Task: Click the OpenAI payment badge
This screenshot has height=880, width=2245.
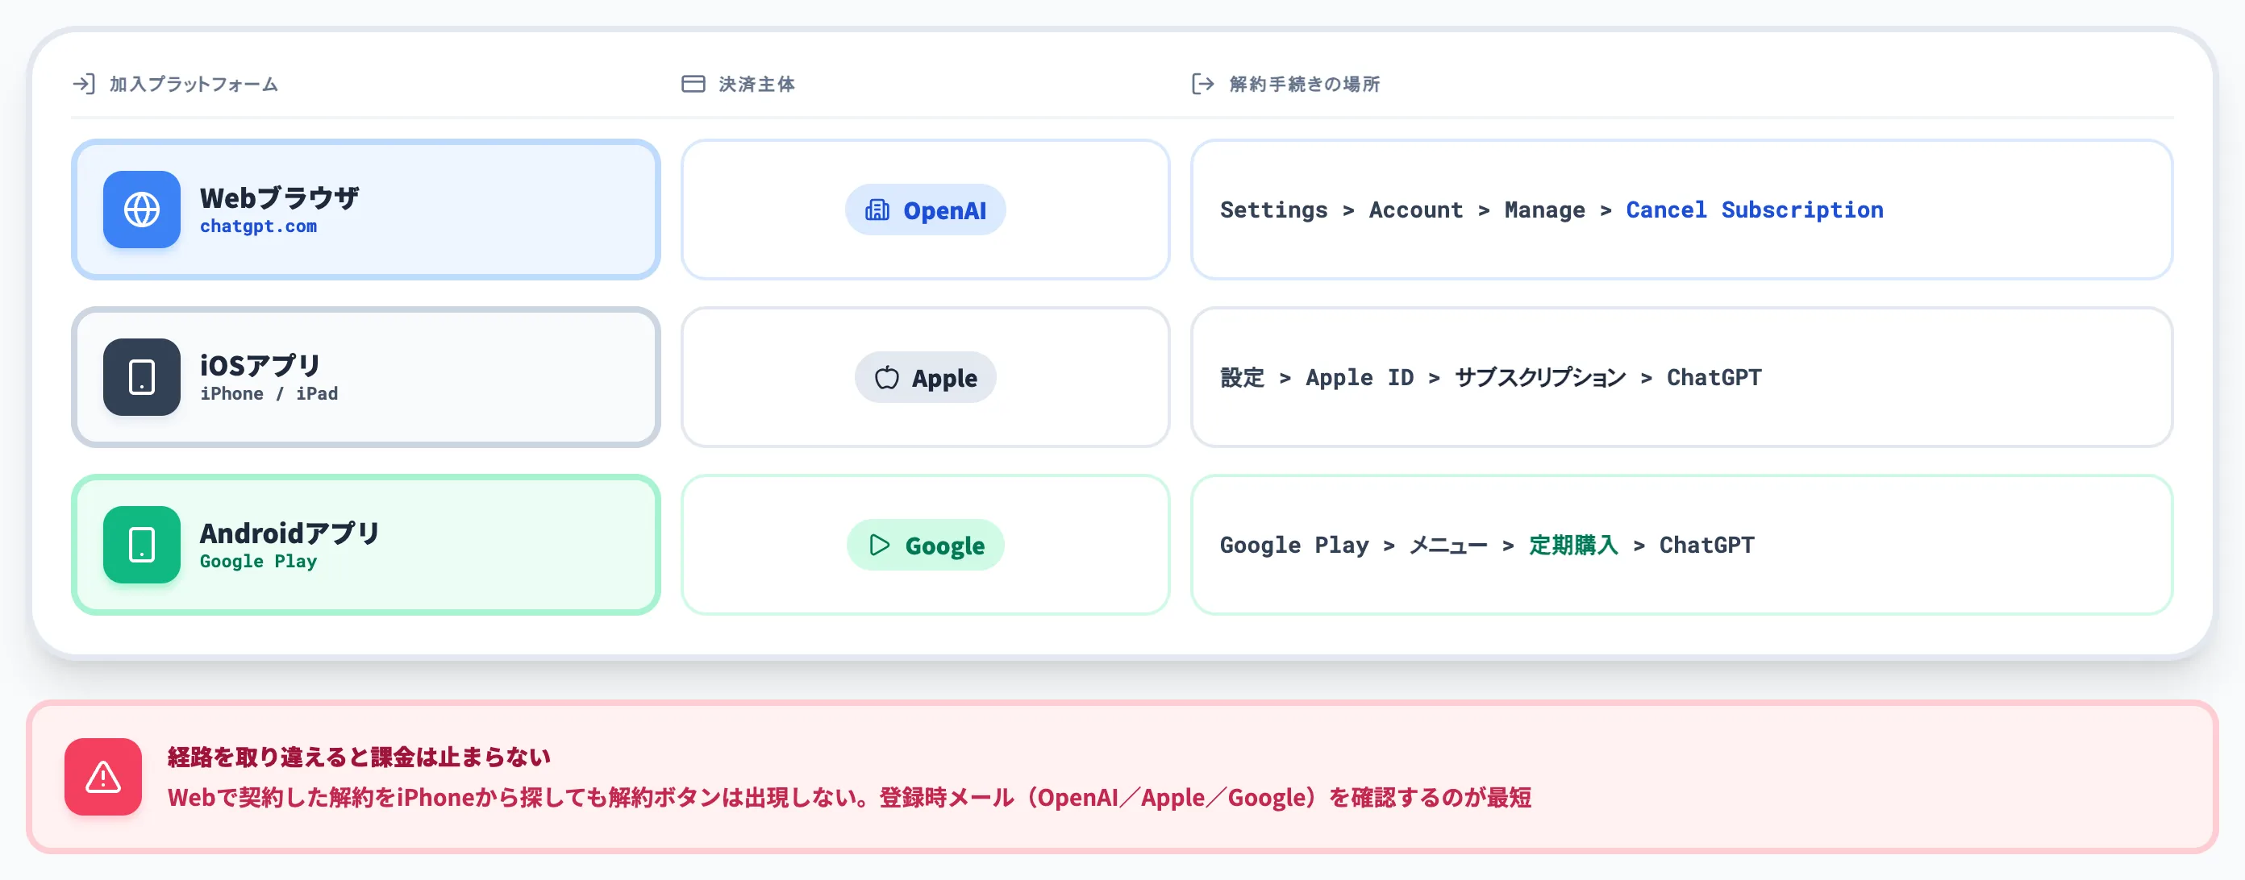Action: click(926, 210)
